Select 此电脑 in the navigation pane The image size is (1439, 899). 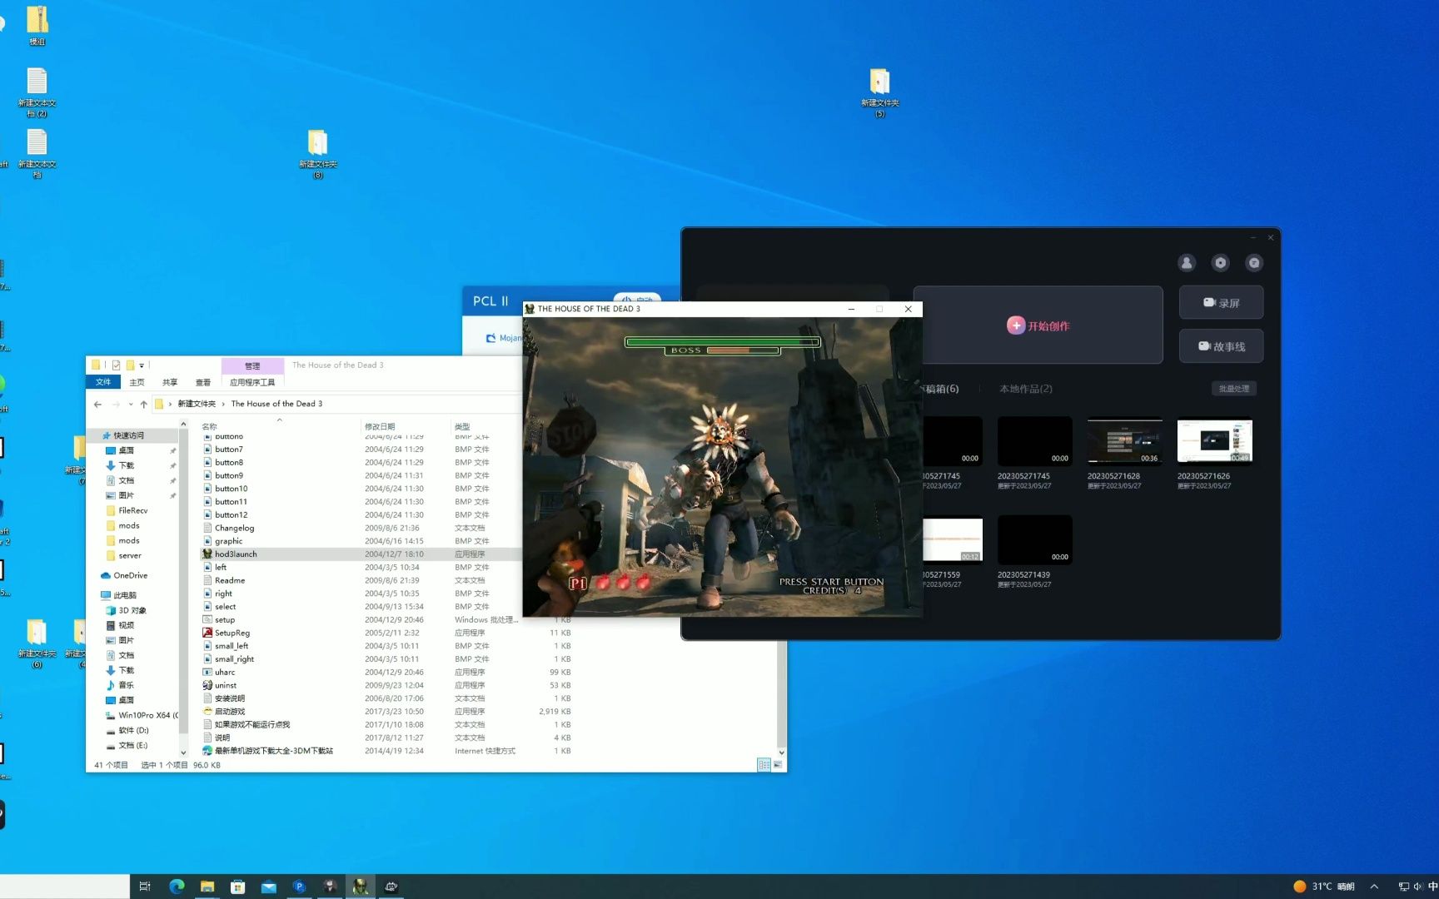coord(125,595)
